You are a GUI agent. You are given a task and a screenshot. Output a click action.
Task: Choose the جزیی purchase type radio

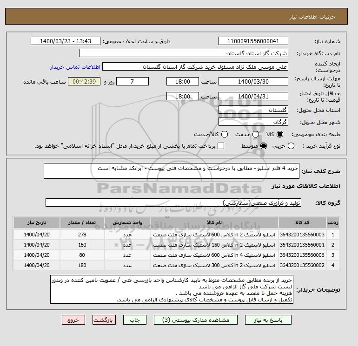(x=291, y=146)
